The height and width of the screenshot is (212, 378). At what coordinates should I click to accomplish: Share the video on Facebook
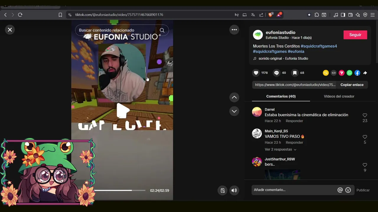(357, 73)
